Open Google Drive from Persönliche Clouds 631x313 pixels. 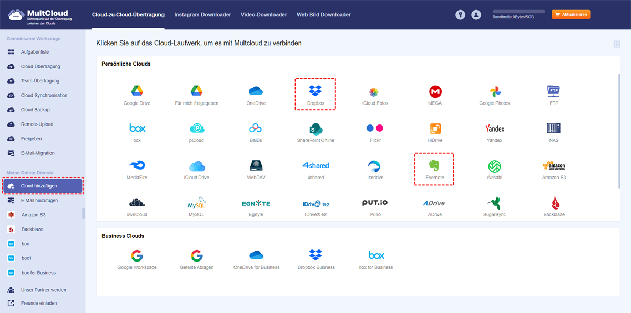(137, 90)
